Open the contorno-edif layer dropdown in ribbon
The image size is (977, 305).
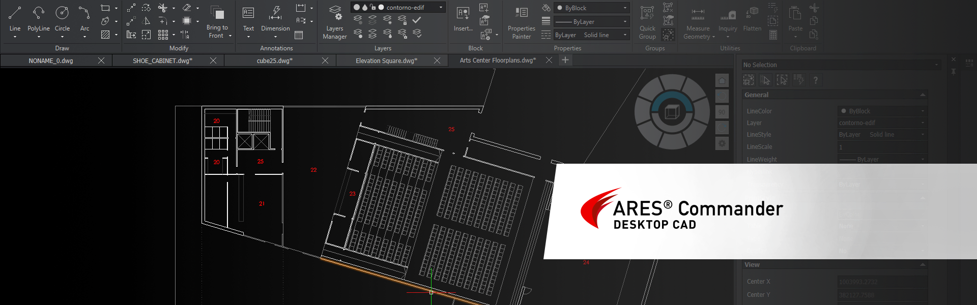(x=441, y=8)
